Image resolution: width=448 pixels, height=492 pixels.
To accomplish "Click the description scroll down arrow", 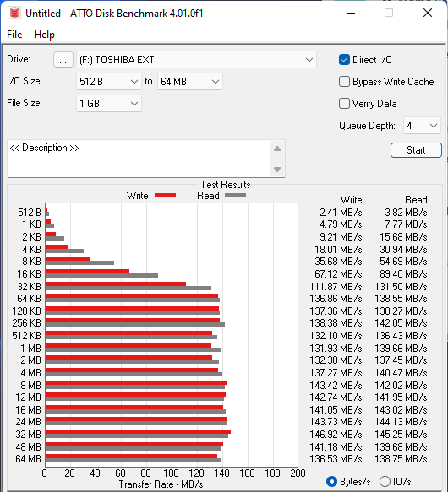I will tap(277, 170).
